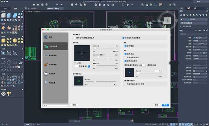Image resolution: width=209 pixels, height=126 pixels.
Task: Click the Open folder toolbar icon
Action: [38, 5]
